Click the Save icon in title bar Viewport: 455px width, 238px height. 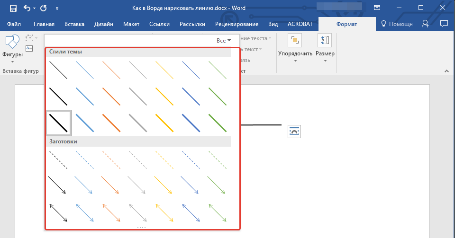click(x=13, y=8)
